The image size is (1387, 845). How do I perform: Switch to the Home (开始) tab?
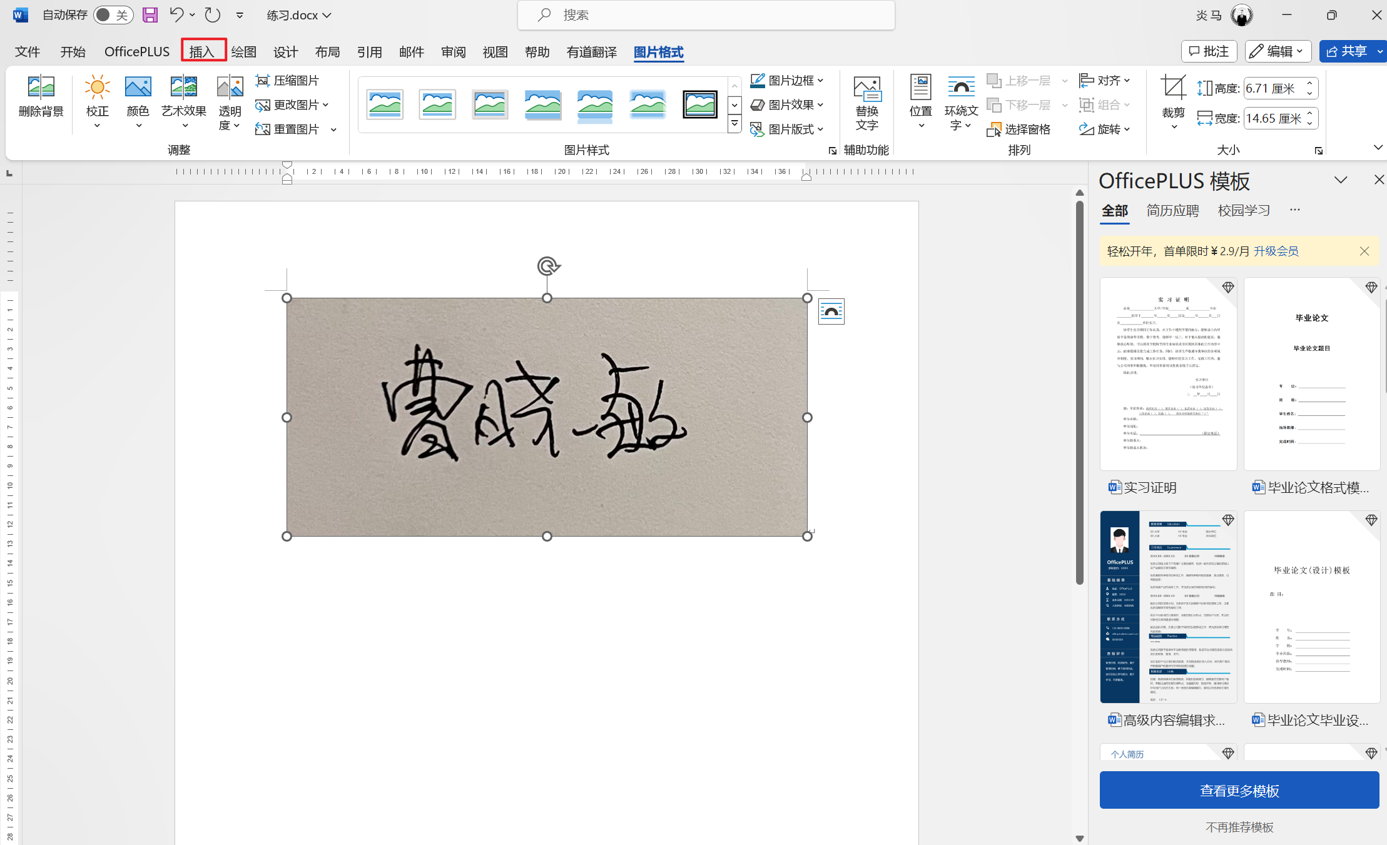[x=73, y=52]
